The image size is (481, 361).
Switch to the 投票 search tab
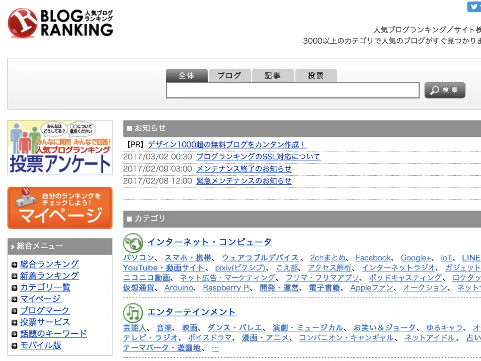coord(316,76)
